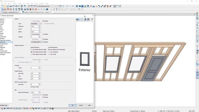The width and height of the screenshot is (199, 112).
Task: Click the Print icon in toolbar
Action: [x=11, y=6]
